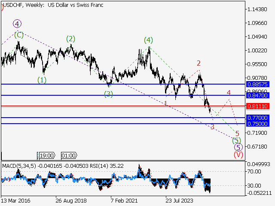Viewport: 275px width, 206px height.
Task: Click the 19:00 time marker
Action: (x=46, y=155)
